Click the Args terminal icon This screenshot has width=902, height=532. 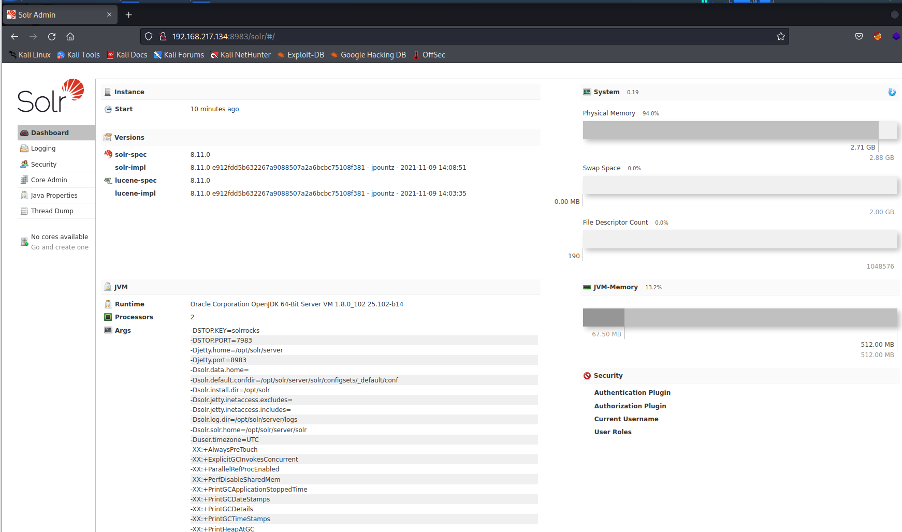tap(108, 330)
